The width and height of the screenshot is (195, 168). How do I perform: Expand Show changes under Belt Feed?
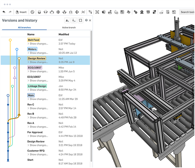pos(38,43)
